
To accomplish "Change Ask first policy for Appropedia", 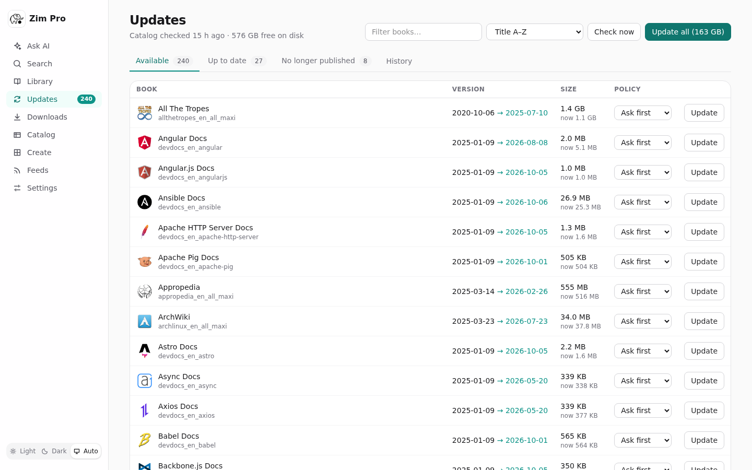I will (x=643, y=291).
